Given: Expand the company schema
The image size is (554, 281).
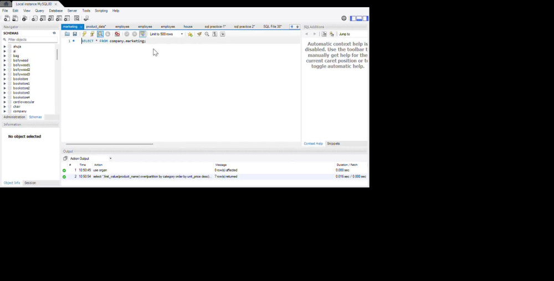Looking at the screenshot, I should 5,111.
